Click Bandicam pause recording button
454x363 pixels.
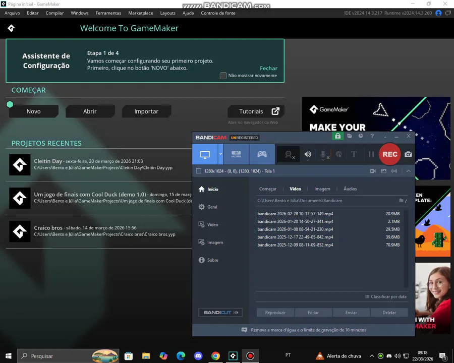click(x=371, y=154)
